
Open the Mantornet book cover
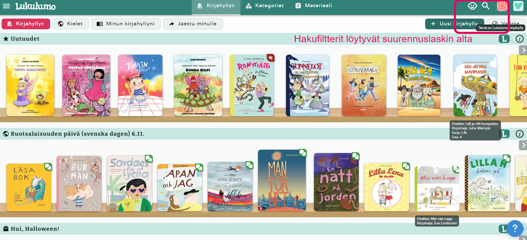(282, 180)
